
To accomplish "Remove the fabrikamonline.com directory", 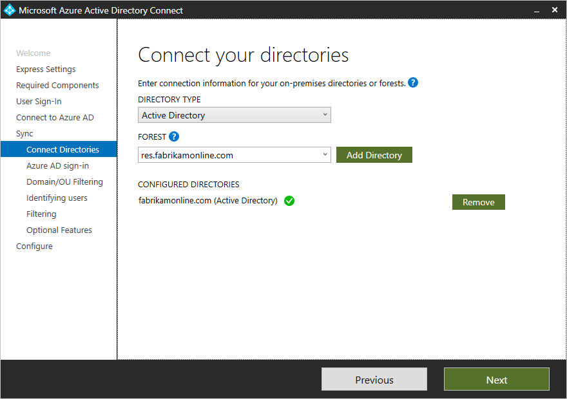I will point(478,202).
